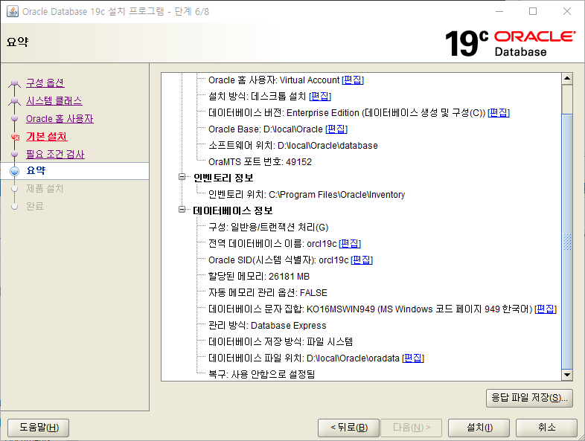This screenshot has height=441, width=585.
Task: Go back with the 뒤로(B) button
Action: (349, 428)
